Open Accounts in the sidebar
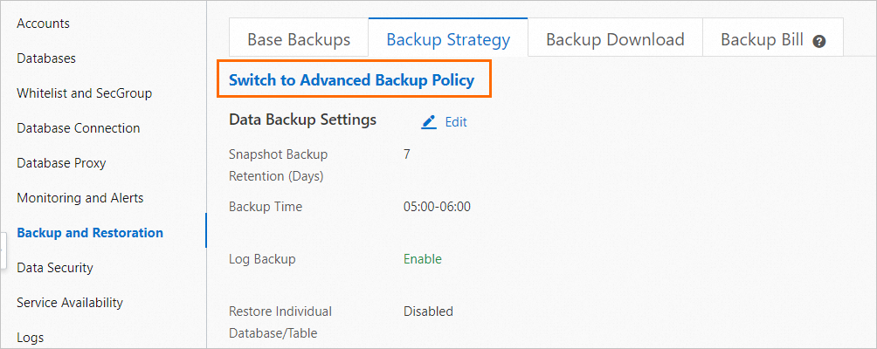877x349 pixels. (44, 24)
